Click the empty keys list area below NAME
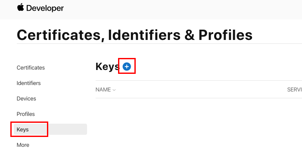Viewport: 302px width, 158px height. coord(198,127)
